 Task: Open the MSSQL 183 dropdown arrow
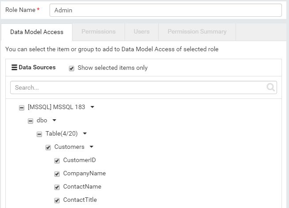[92, 107]
